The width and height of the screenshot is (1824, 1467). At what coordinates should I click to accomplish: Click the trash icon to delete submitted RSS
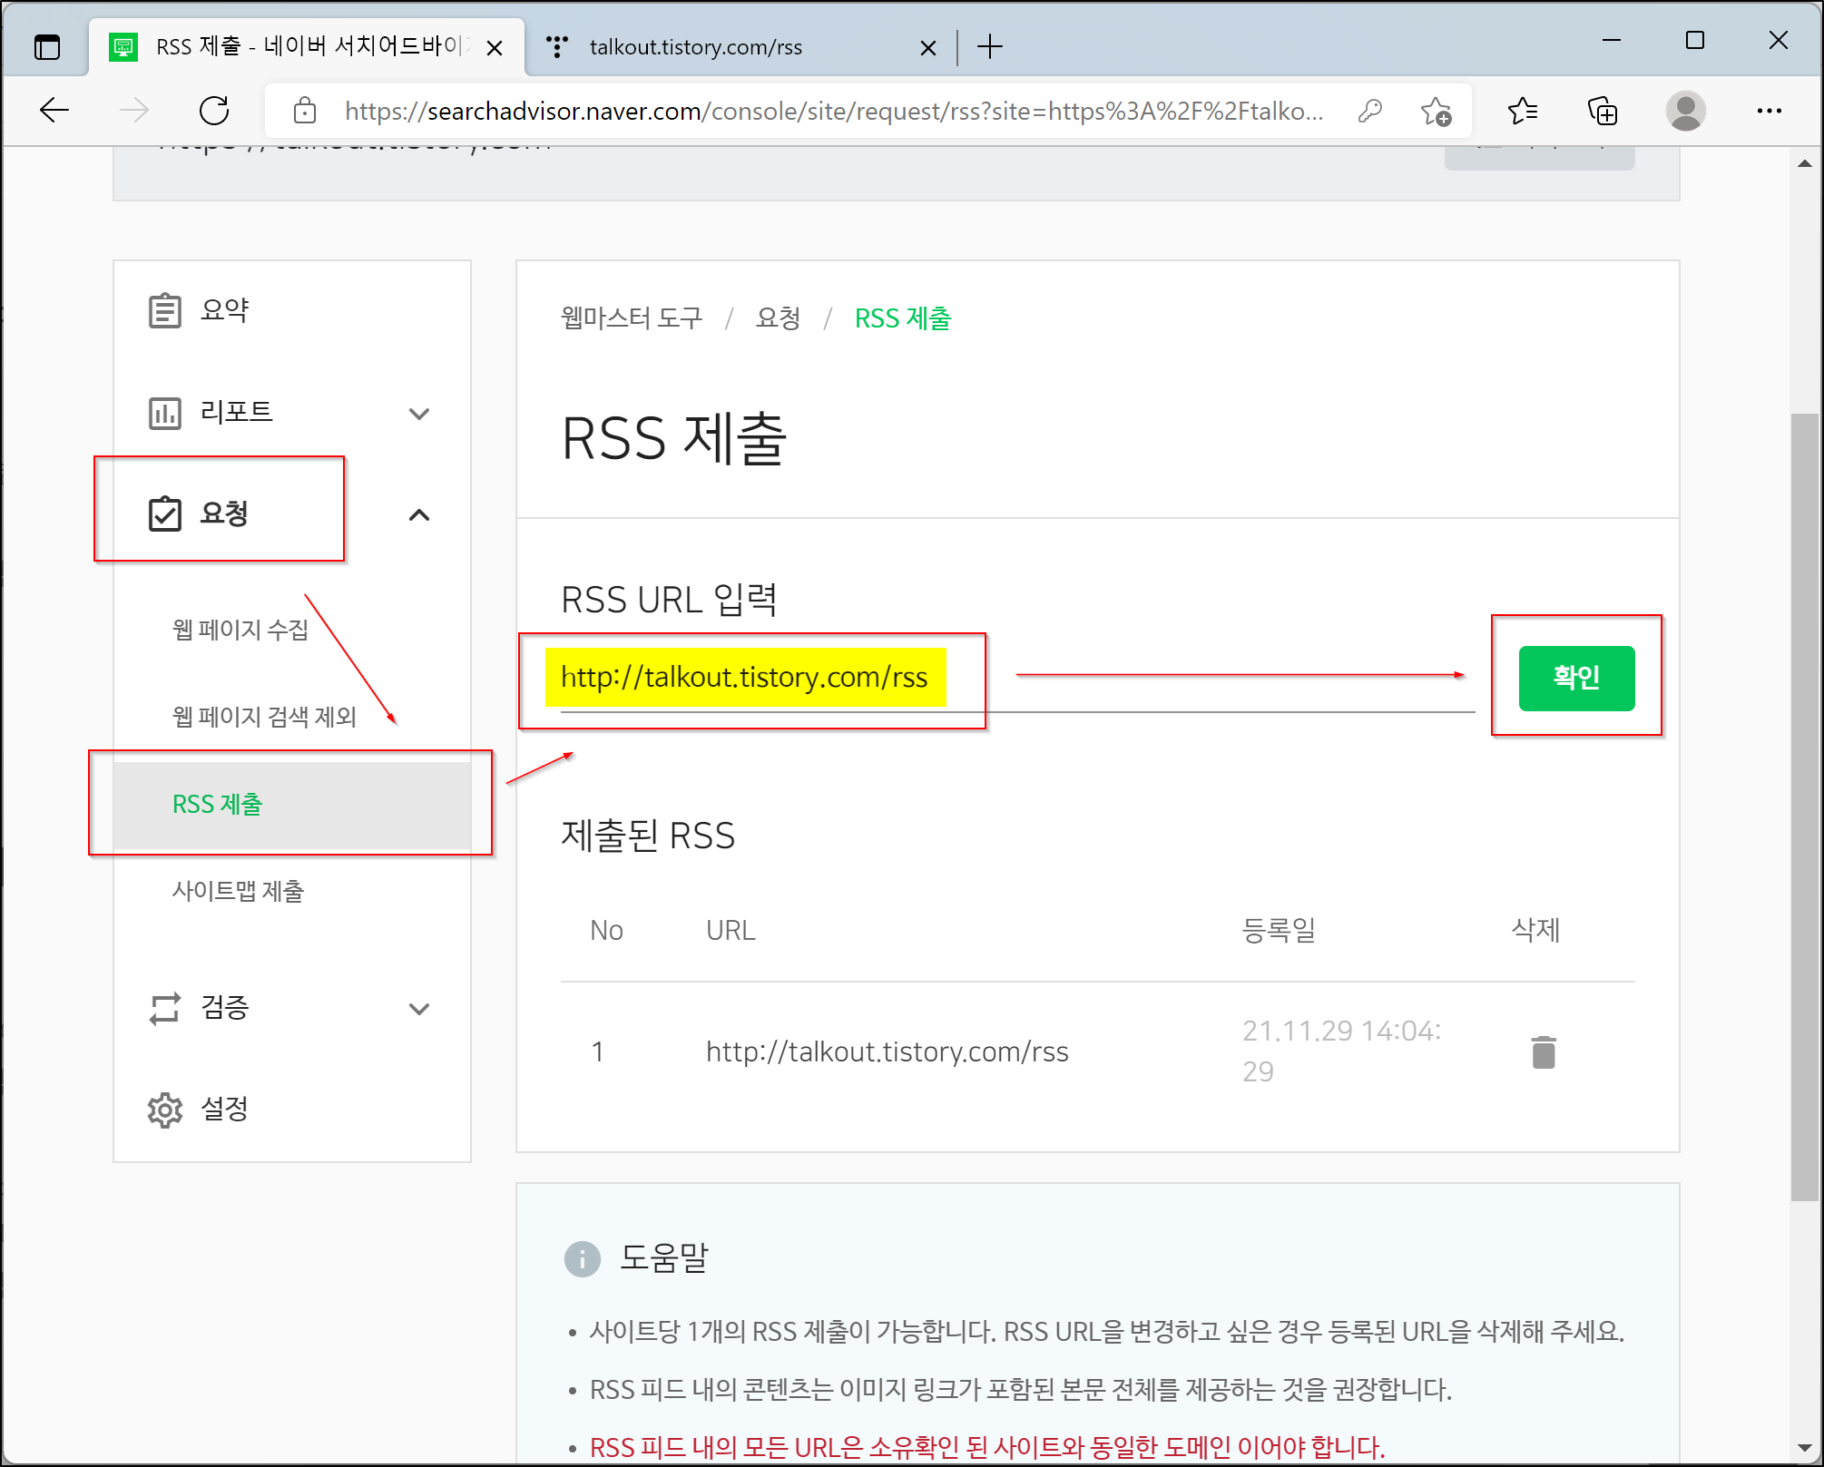pos(1543,1051)
